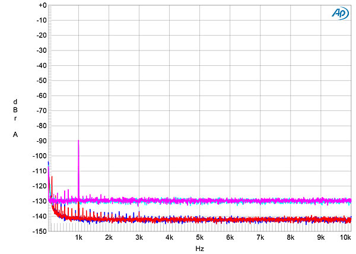Click the 8k frequency axis label
The image size is (356, 254).
click(x=290, y=237)
